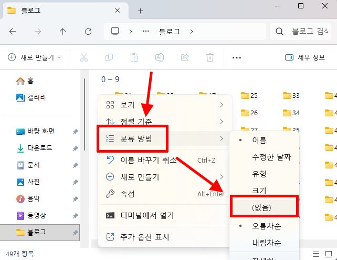Open the See more toolbar options
337x260 pixels.
click(x=237, y=58)
